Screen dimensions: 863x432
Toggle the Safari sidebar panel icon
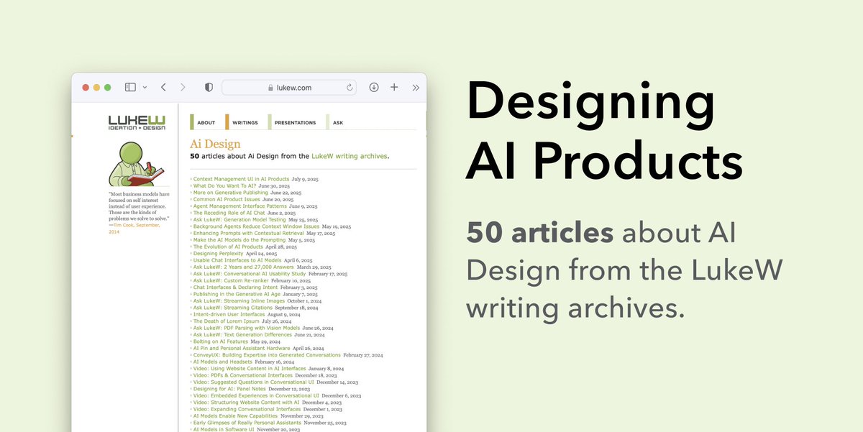click(x=130, y=87)
